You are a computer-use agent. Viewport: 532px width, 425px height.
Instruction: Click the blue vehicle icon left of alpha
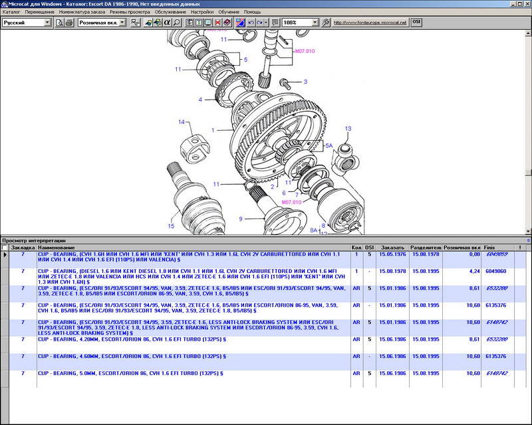(x=148, y=23)
